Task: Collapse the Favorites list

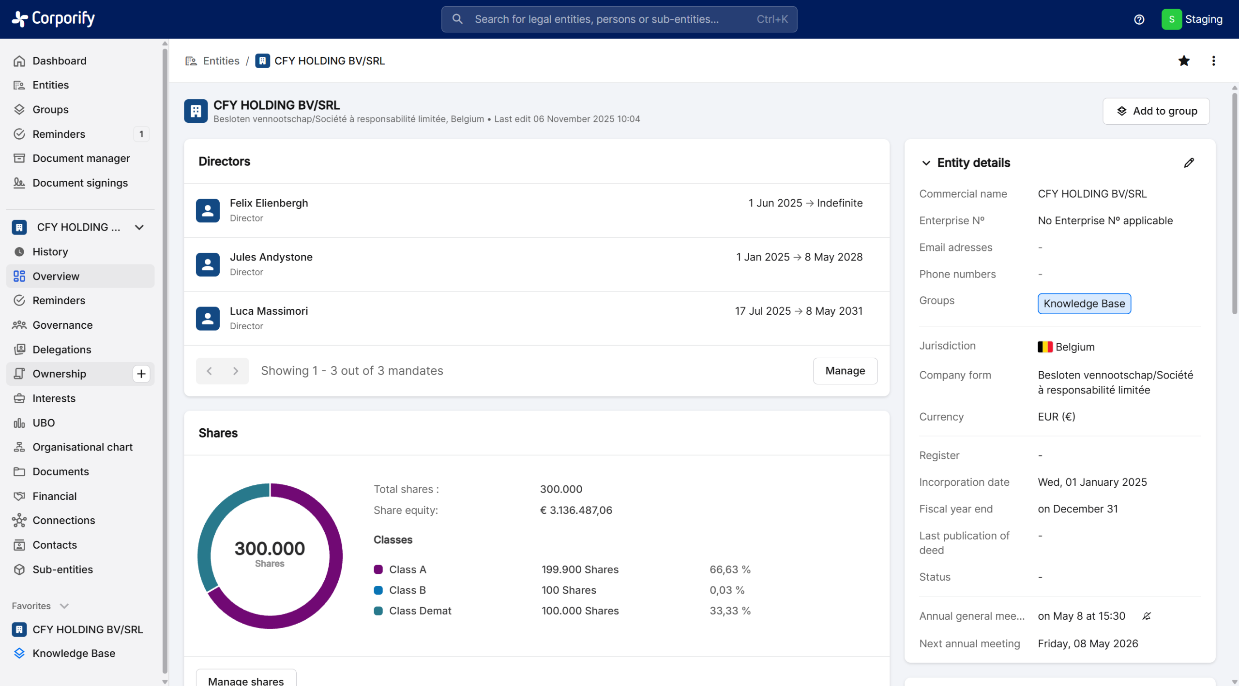Action: pos(64,606)
